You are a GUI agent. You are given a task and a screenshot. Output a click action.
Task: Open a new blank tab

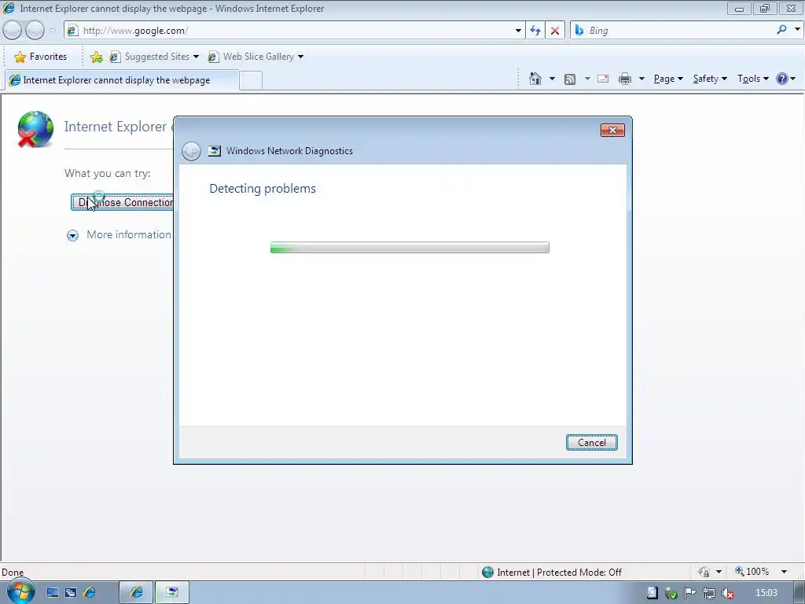(x=251, y=81)
